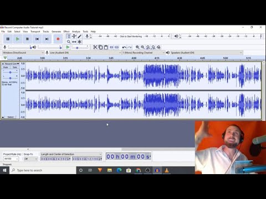The height and width of the screenshot is (199, 266).
Task: Open the Analyze menu
Action: pyautogui.click(x=76, y=32)
